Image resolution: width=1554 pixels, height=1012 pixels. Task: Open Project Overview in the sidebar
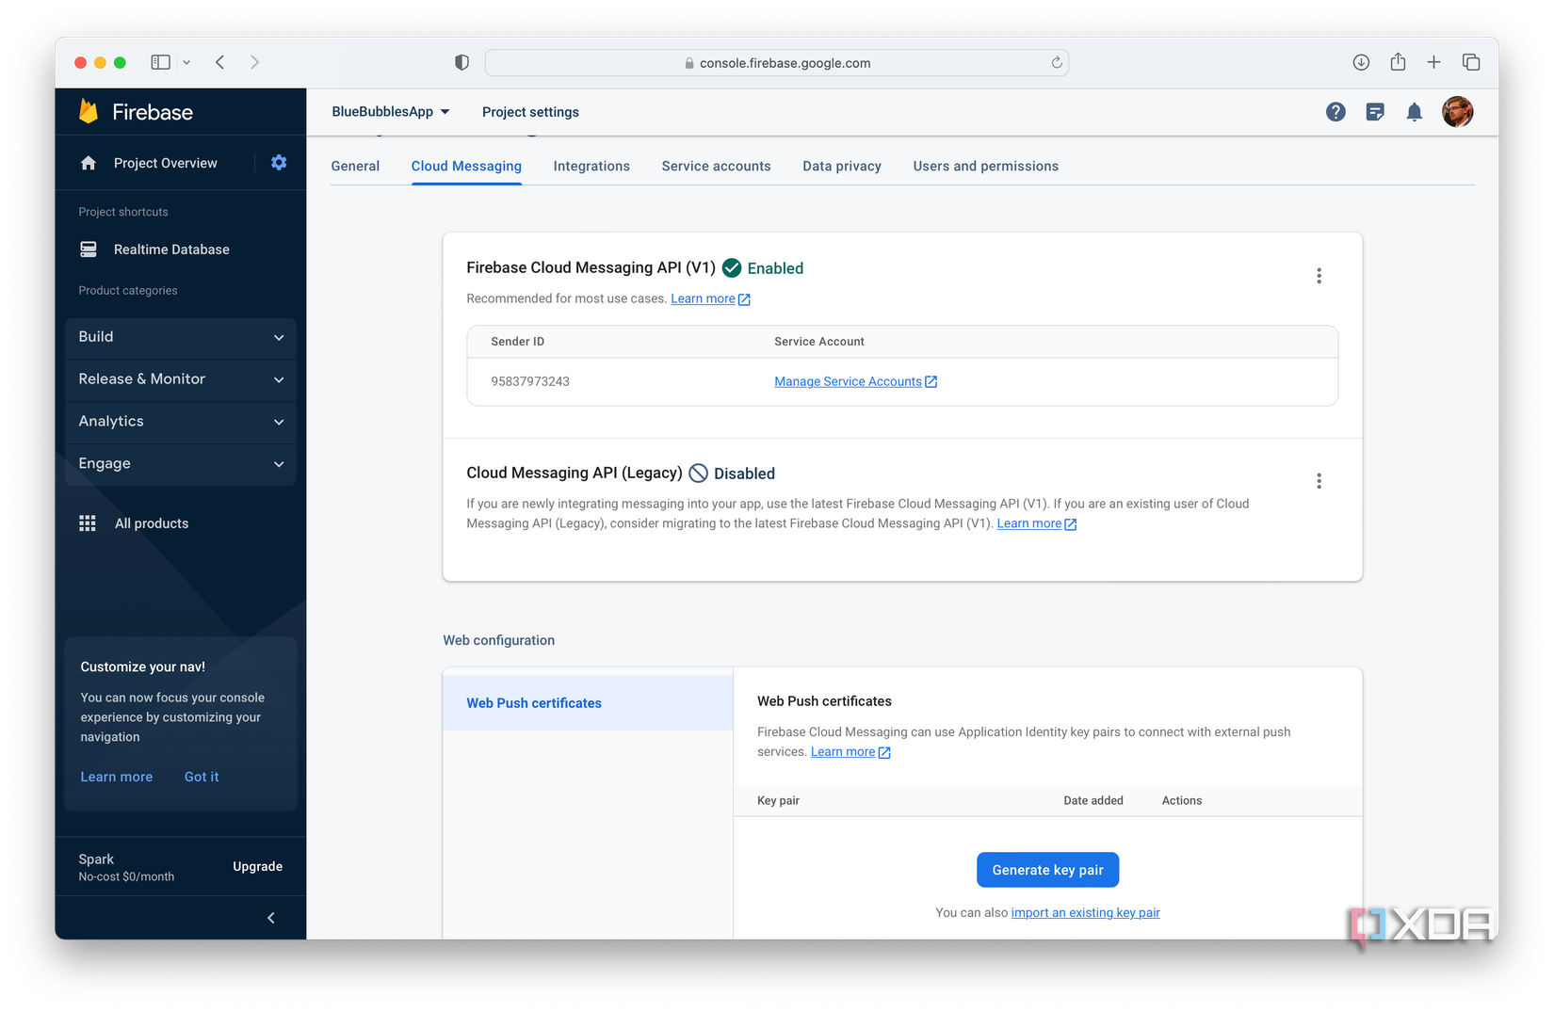(x=166, y=163)
